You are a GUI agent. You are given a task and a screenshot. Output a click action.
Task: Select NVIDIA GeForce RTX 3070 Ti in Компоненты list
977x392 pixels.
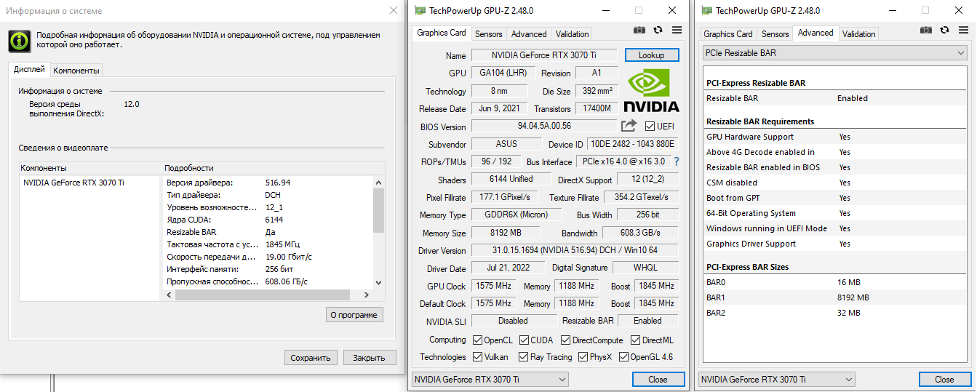(73, 183)
